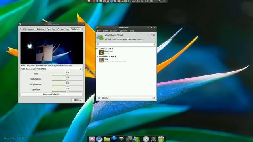The height and width of the screenshot is (142, 253).
Task: Click the clear broom icon in the search bar
Action: pos(154,44)
